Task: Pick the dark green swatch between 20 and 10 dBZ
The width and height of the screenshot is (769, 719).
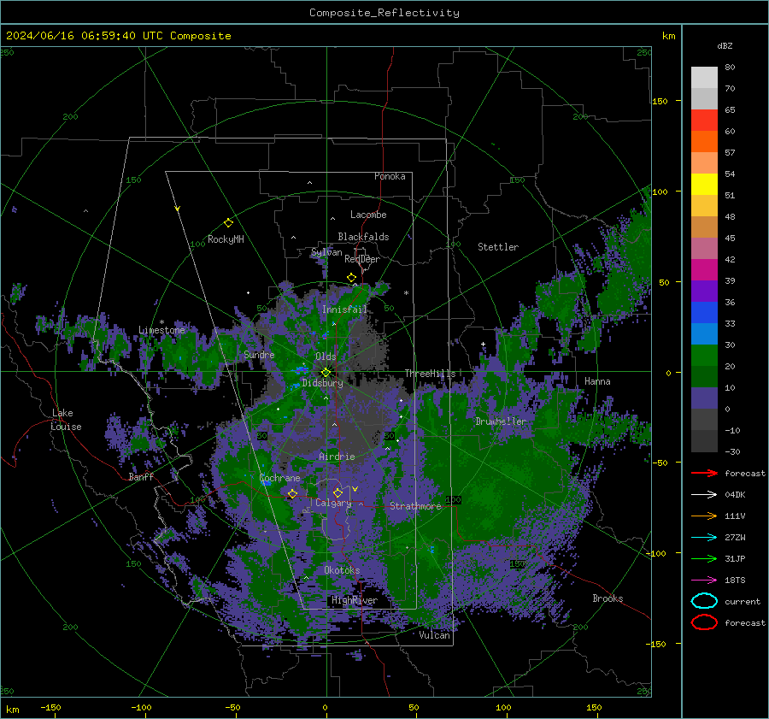Action: click(x=704, y=376)
